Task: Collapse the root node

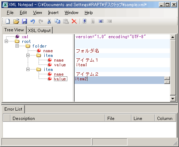Action: coord(6,41)
